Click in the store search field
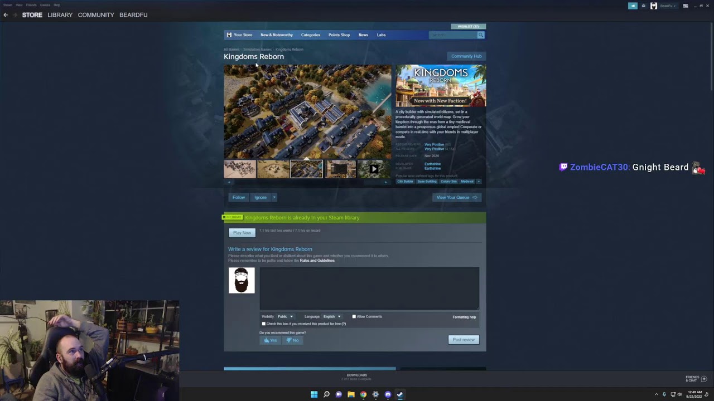The height and width of the screenshot is (401, 714). (x=453, y=35)
